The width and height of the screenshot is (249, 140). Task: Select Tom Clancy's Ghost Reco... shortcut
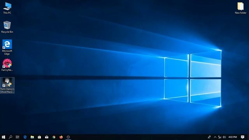click(7, 86)
